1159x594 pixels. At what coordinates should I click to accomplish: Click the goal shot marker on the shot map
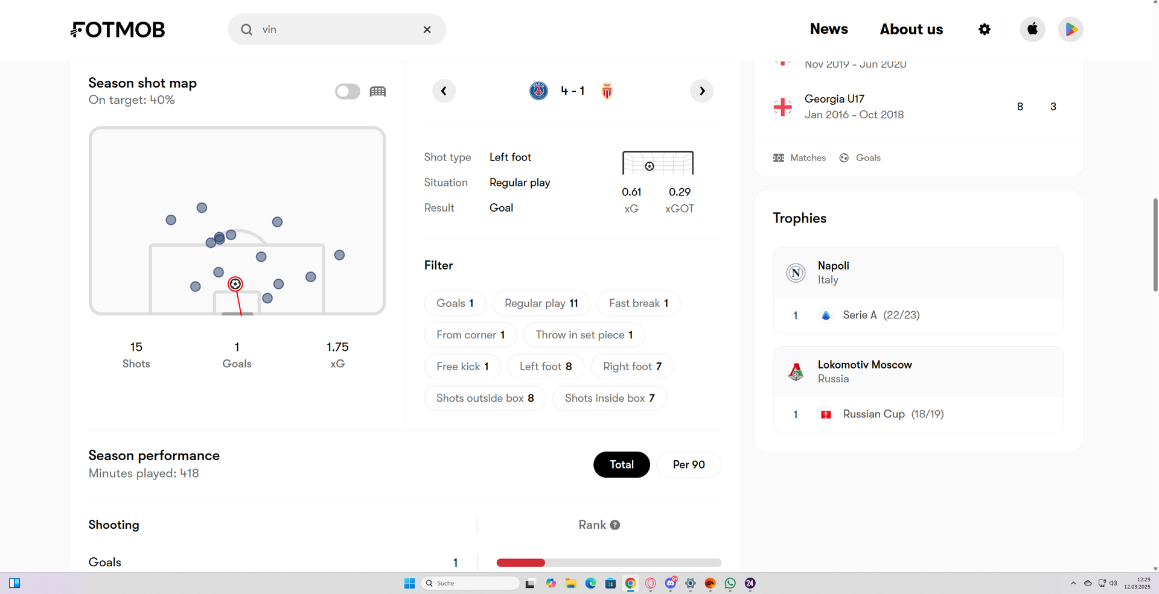coord(235,284)
